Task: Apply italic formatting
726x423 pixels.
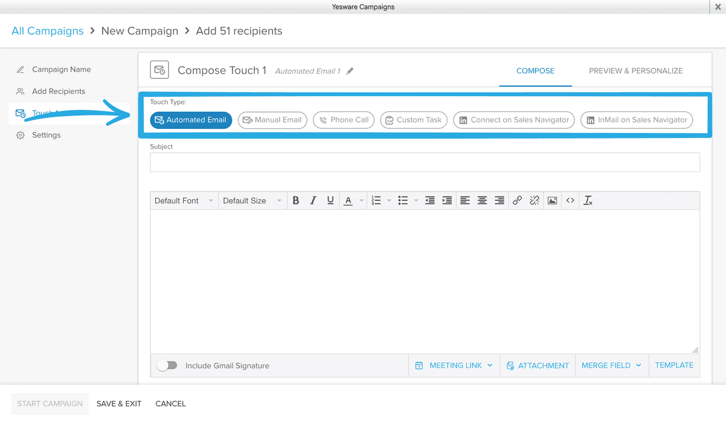Action: (313, 200)
